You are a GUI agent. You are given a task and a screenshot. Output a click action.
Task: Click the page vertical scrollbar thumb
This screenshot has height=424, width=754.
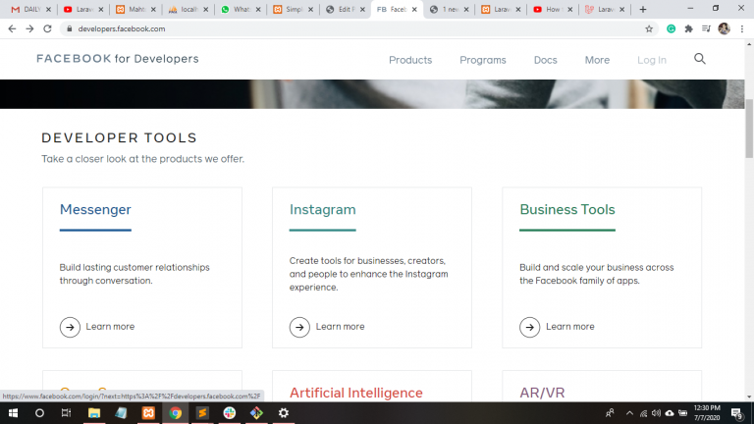pos(749,128)
